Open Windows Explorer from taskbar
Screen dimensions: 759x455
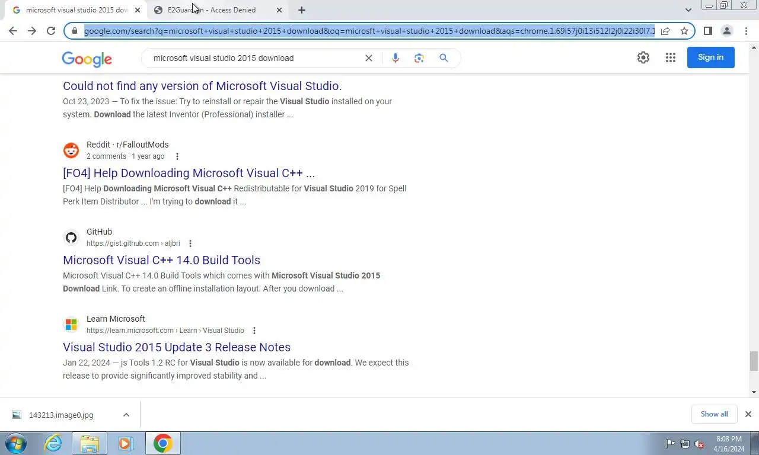click(90, 443)
